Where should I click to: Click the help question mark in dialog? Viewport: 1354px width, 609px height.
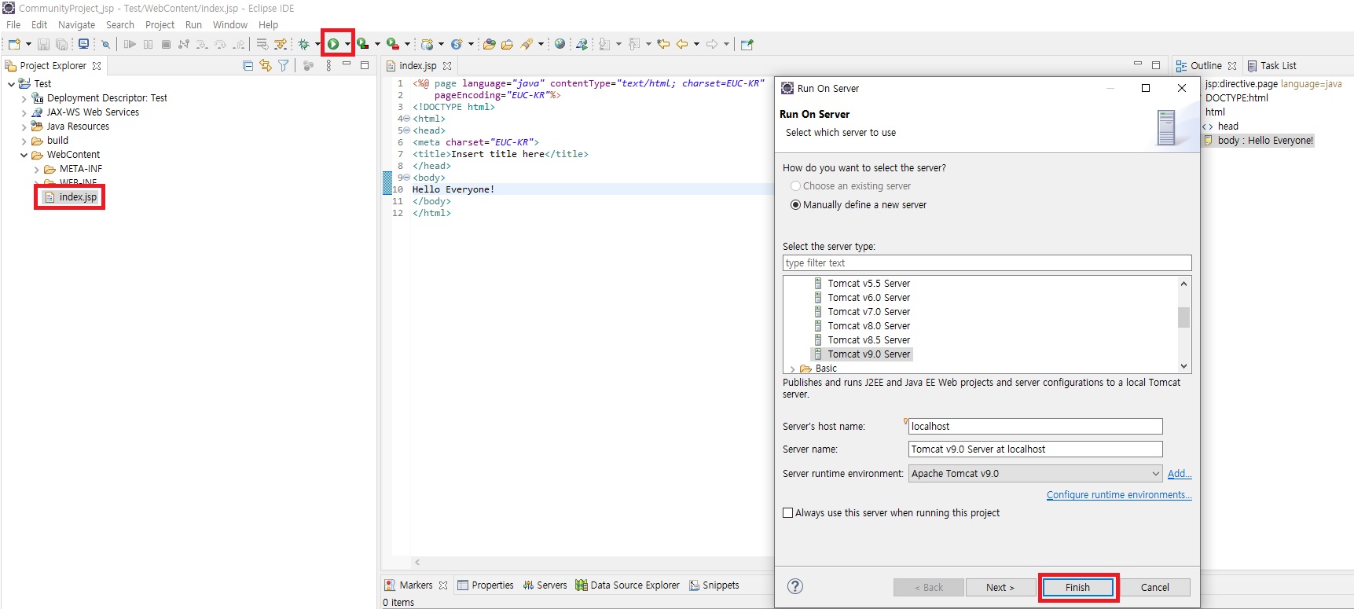795,586
